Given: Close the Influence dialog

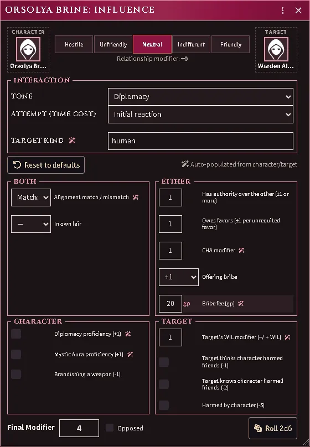Looking at the screenshot, I should 298,11.
